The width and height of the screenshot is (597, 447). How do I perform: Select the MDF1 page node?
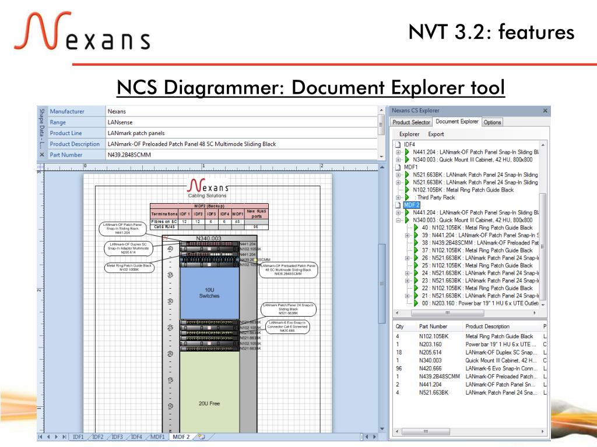(x=410, y=167)
